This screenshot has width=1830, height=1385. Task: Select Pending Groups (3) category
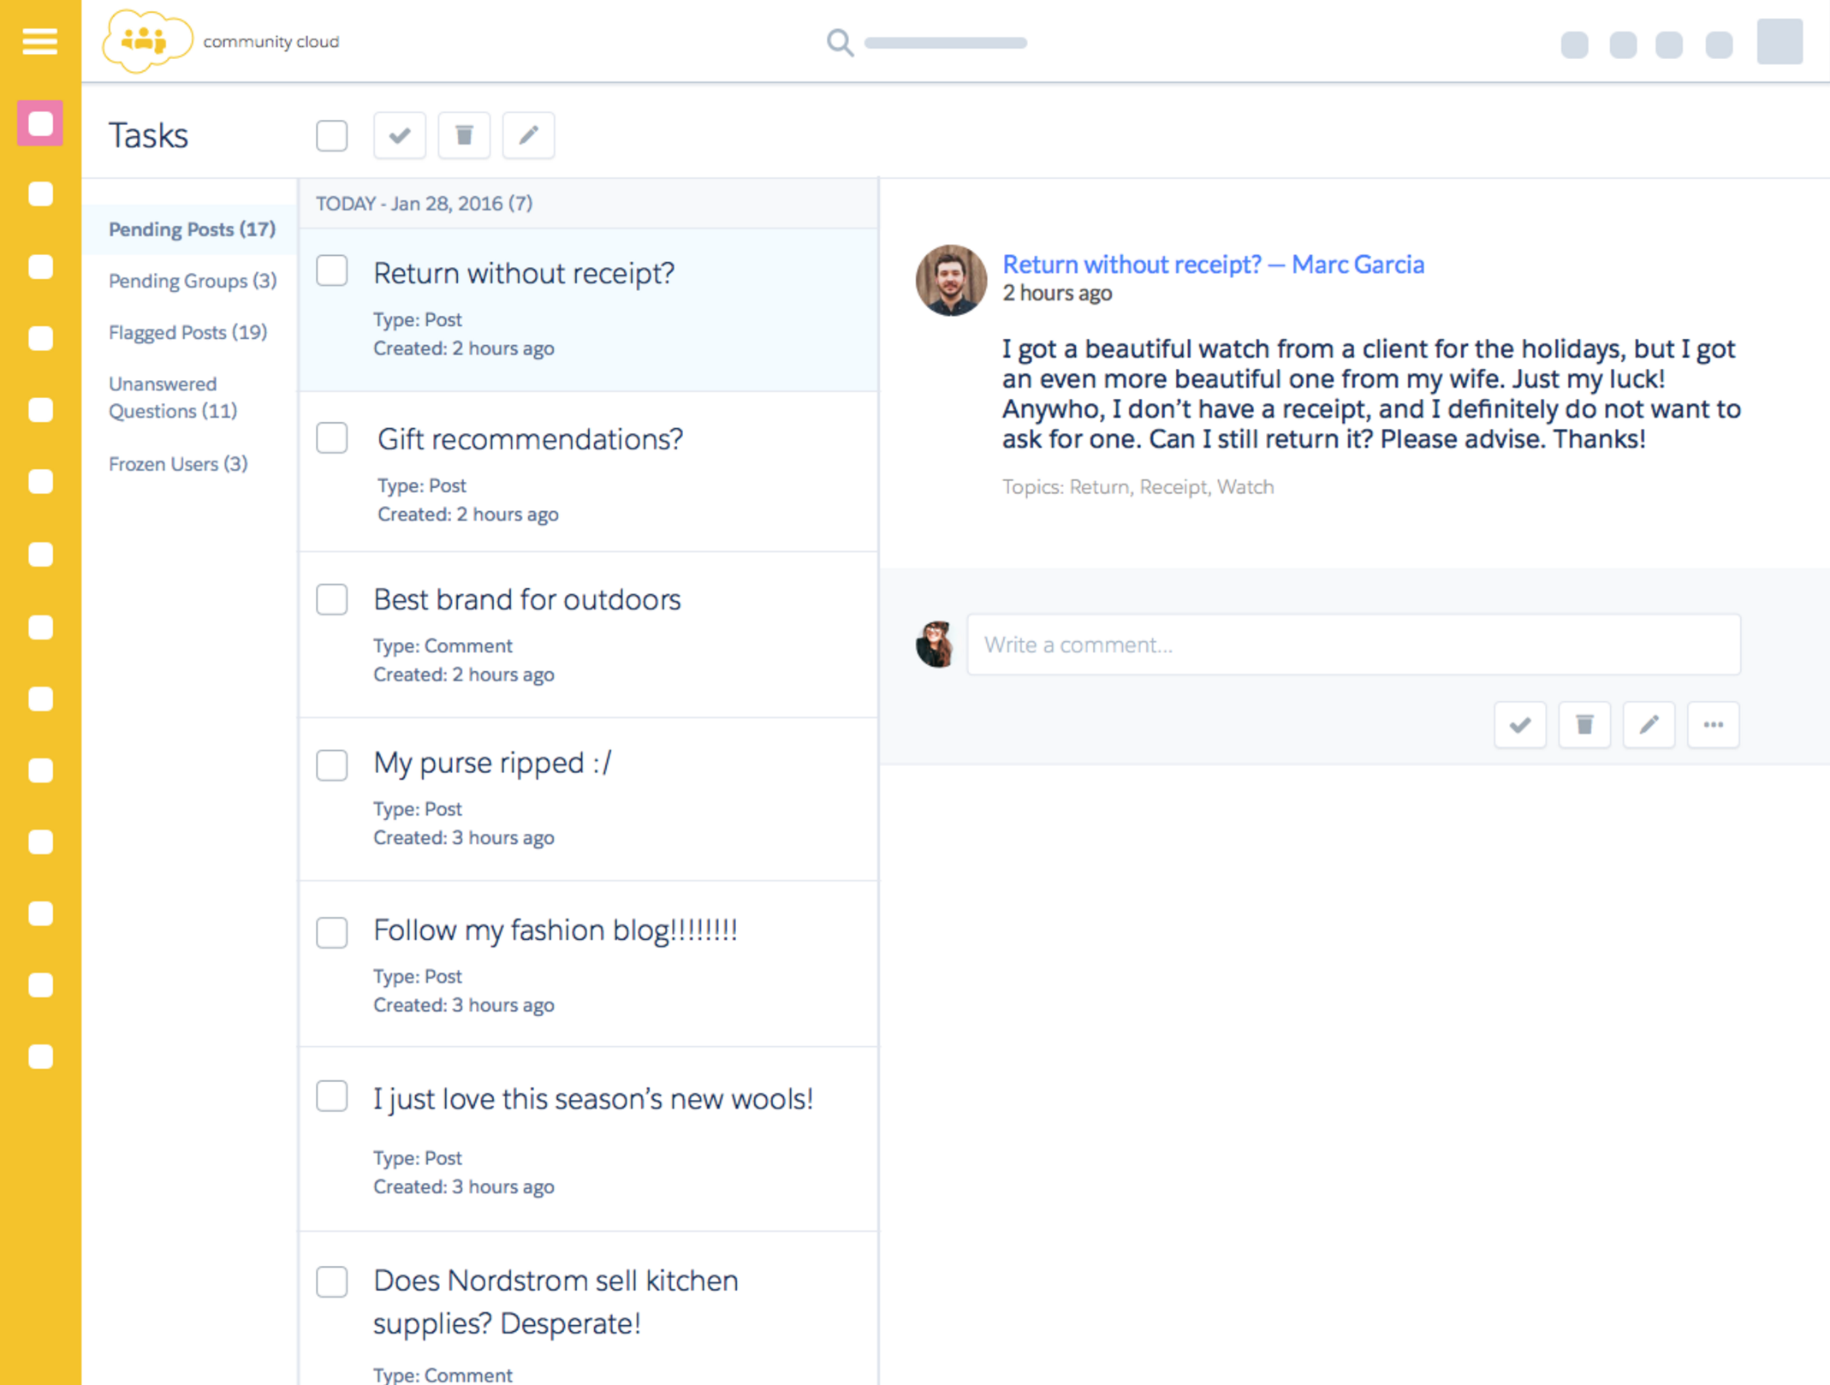(193, 281)
